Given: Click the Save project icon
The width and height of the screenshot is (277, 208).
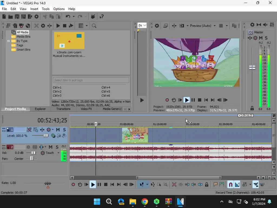Looking at the screenshot, I should (x=17, y=17).
